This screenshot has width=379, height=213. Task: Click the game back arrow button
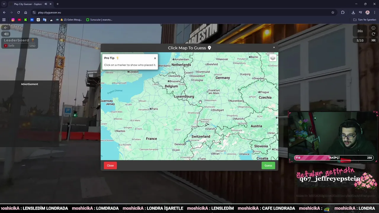pos(6,28)
